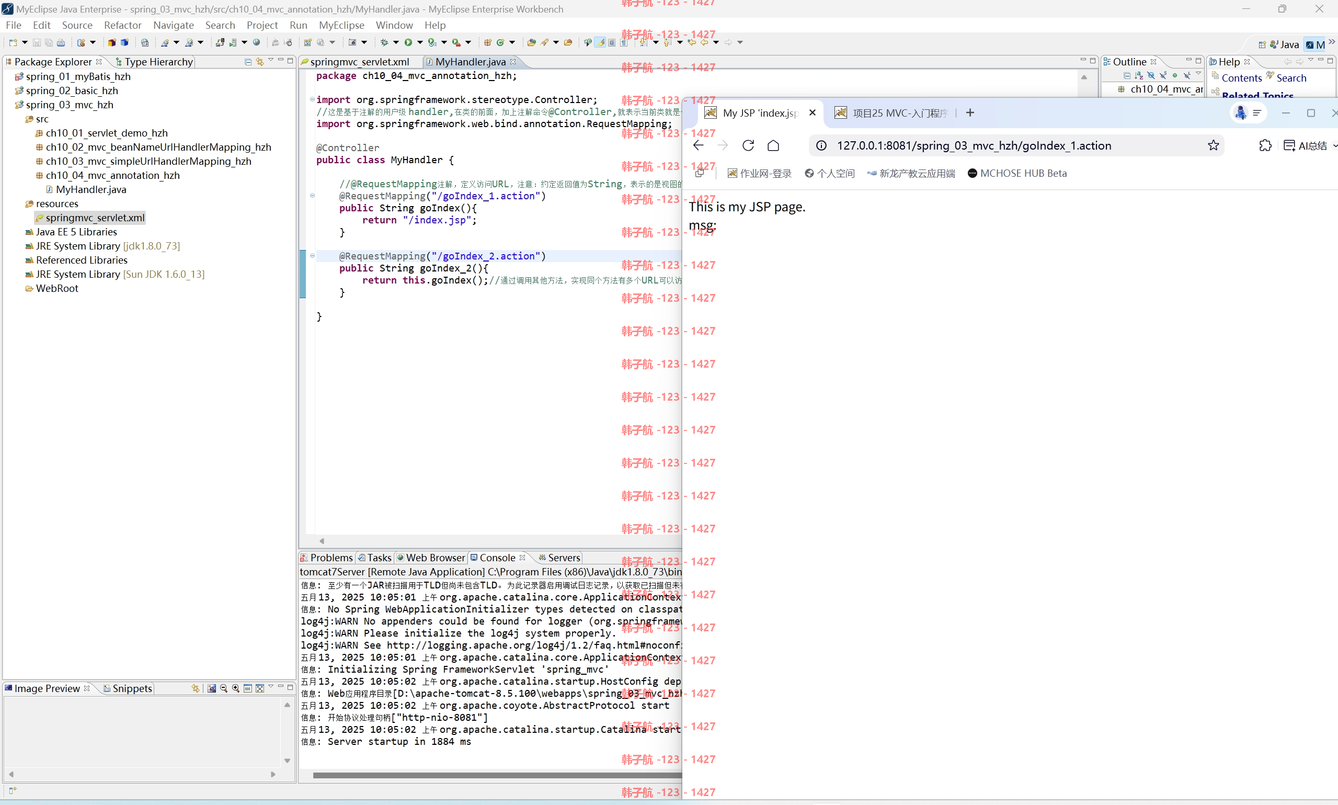Click the Toggle Mark Occurrences highlighter icon
Image resolution: width=1338 pixels, height=805 pixels.
600,42
